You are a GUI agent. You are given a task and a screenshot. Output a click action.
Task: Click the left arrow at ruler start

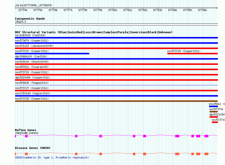tap(16, 8)
